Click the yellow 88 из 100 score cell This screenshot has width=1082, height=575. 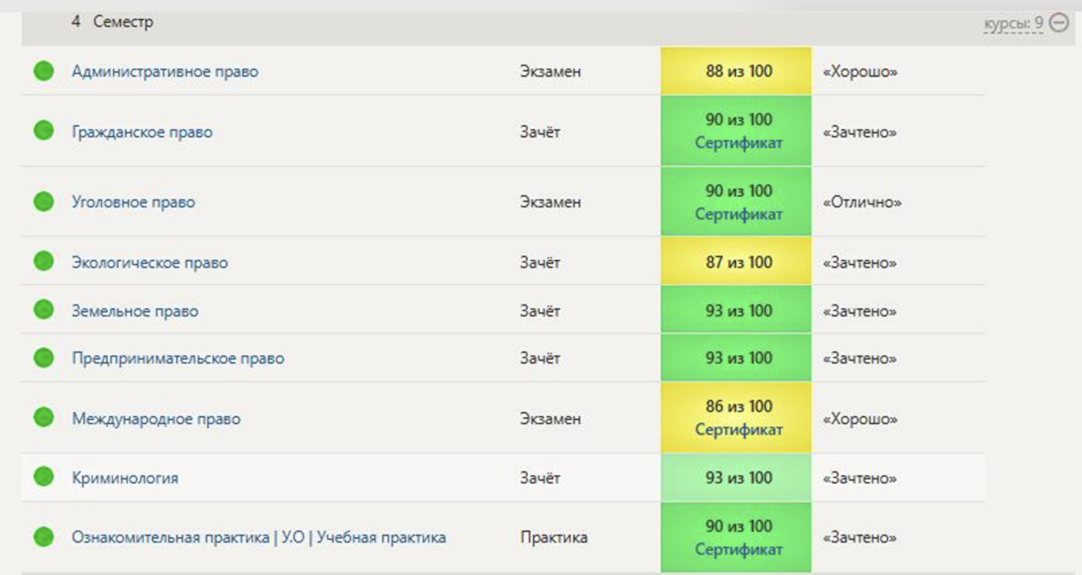[736, 71]
